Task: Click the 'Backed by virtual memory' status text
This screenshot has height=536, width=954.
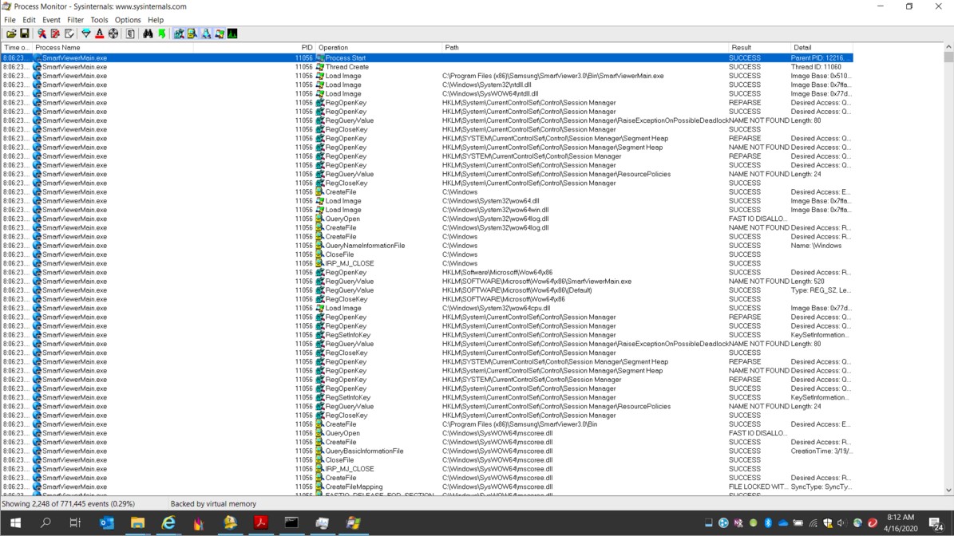Action: (214, 504)
